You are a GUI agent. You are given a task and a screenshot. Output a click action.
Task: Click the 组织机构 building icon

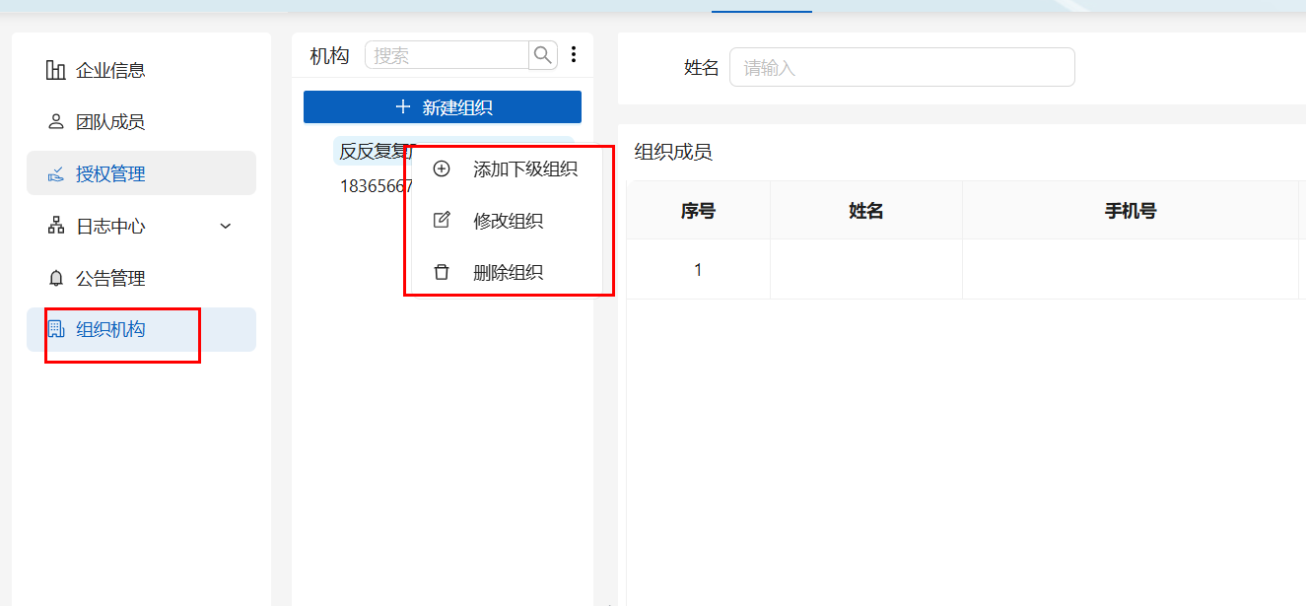(x=56, y=329)
